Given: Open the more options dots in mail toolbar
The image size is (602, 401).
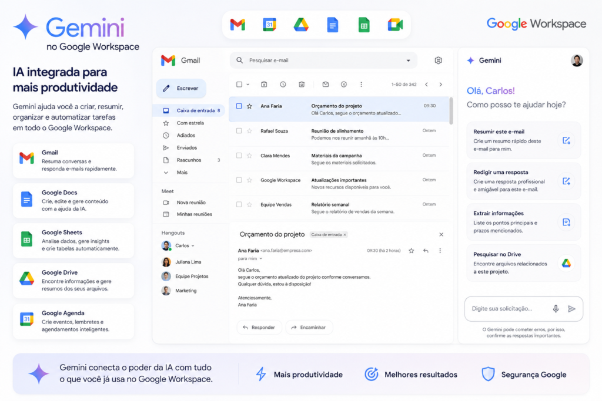Looking at the screenshot, I should pos(362,85).
